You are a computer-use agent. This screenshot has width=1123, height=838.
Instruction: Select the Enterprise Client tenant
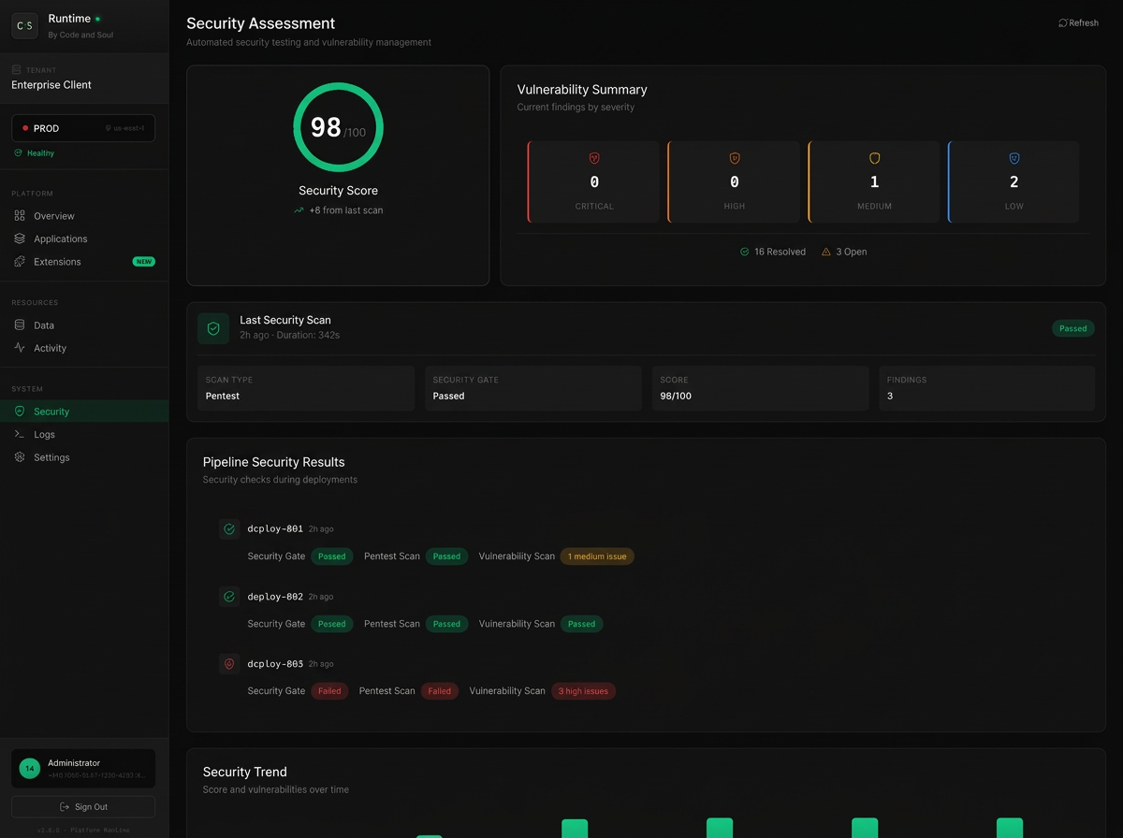[x=51, y=84]
